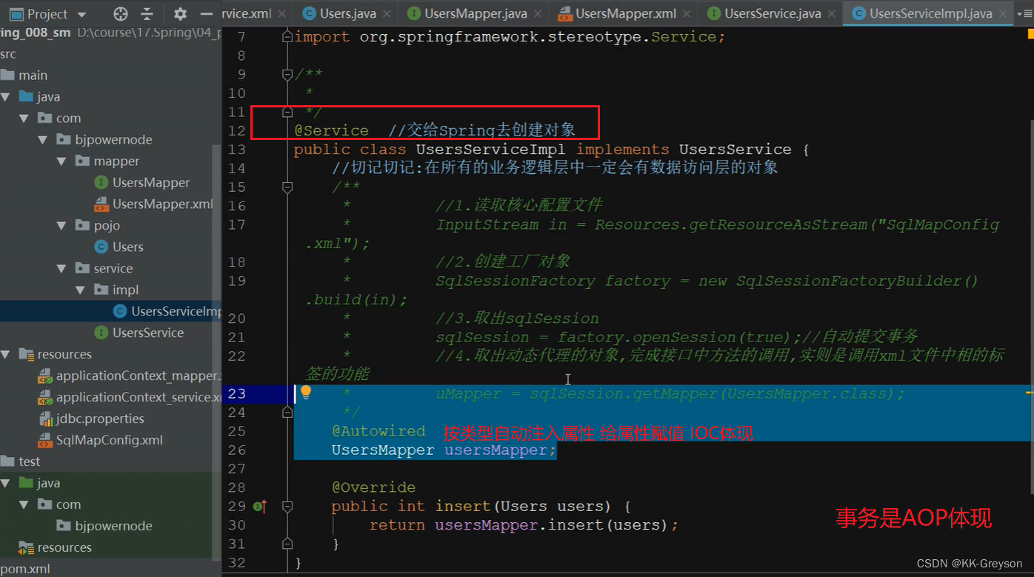Click the @Service annotation on line 12
The height and width of the screenshot is (577, 1034).
click(331, 130)
